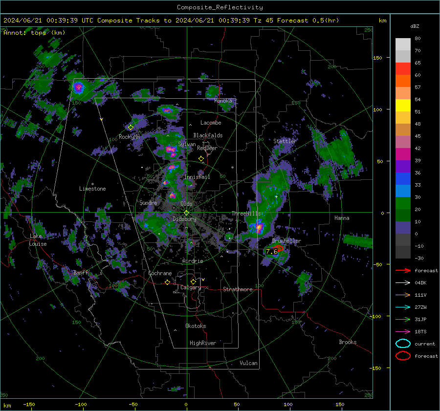Select the Airdrie city label
This screenshot has height=411, width=440.
[193, 261]
